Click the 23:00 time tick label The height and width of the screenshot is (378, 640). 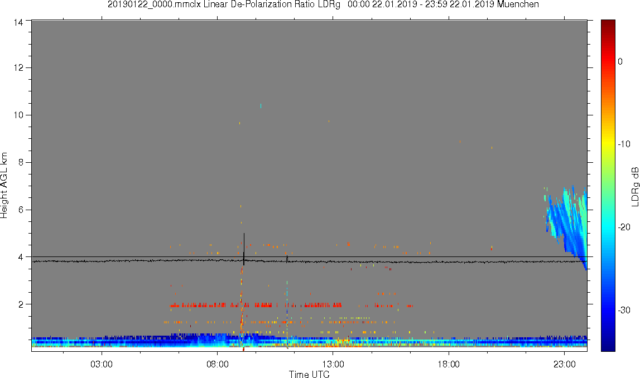point(565,364)
